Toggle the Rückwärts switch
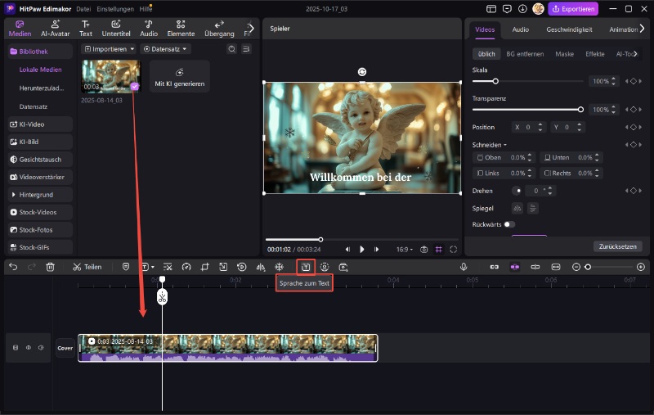Screen dimensions: 654x415 [x=509, y=224]
